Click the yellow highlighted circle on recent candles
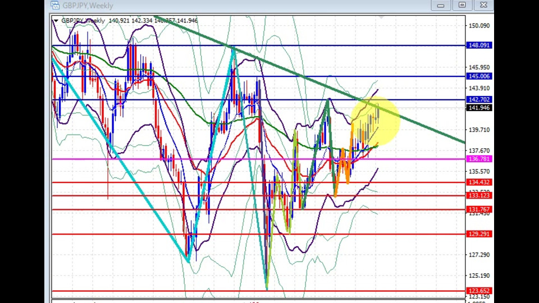The height and width of the screenshot is (303, 539). 376,121
